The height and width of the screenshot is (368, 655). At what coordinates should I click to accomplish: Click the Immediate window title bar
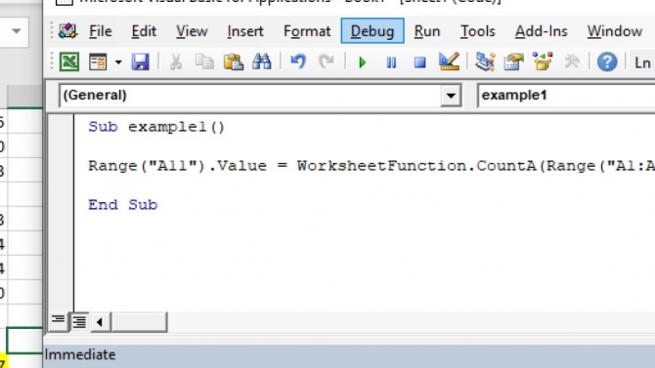(x=349, y=354)
